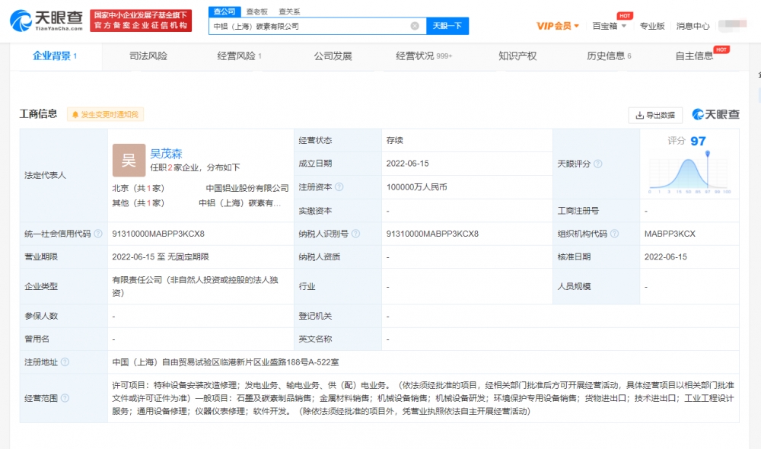Open help icon beside 注册资本
The image size is (761, 449).
[x=339, y=187]
